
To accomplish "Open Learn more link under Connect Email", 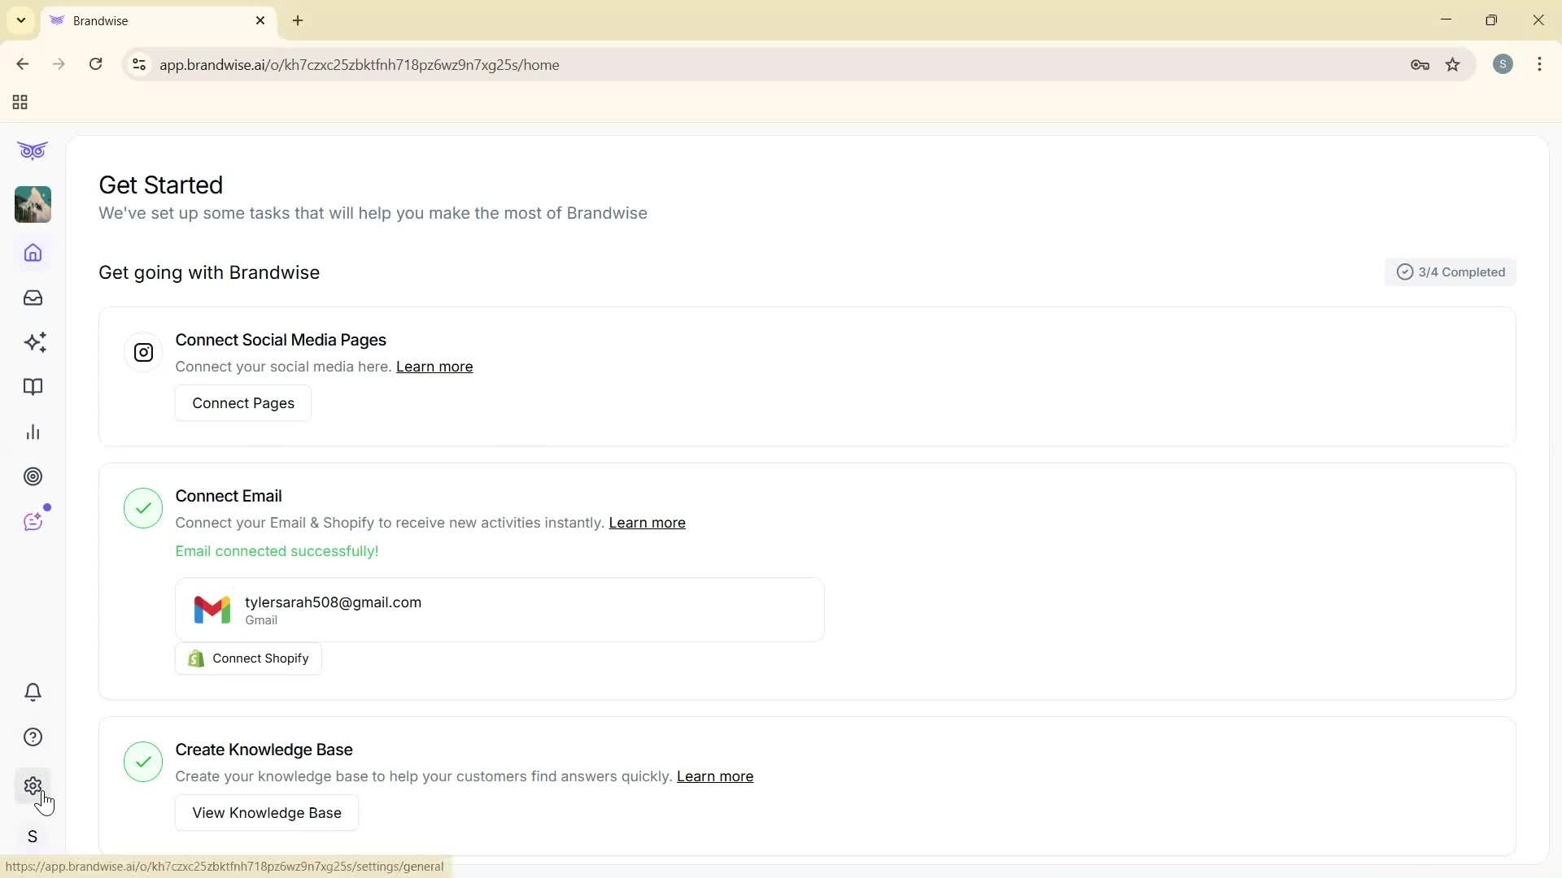I will point(647,523).
